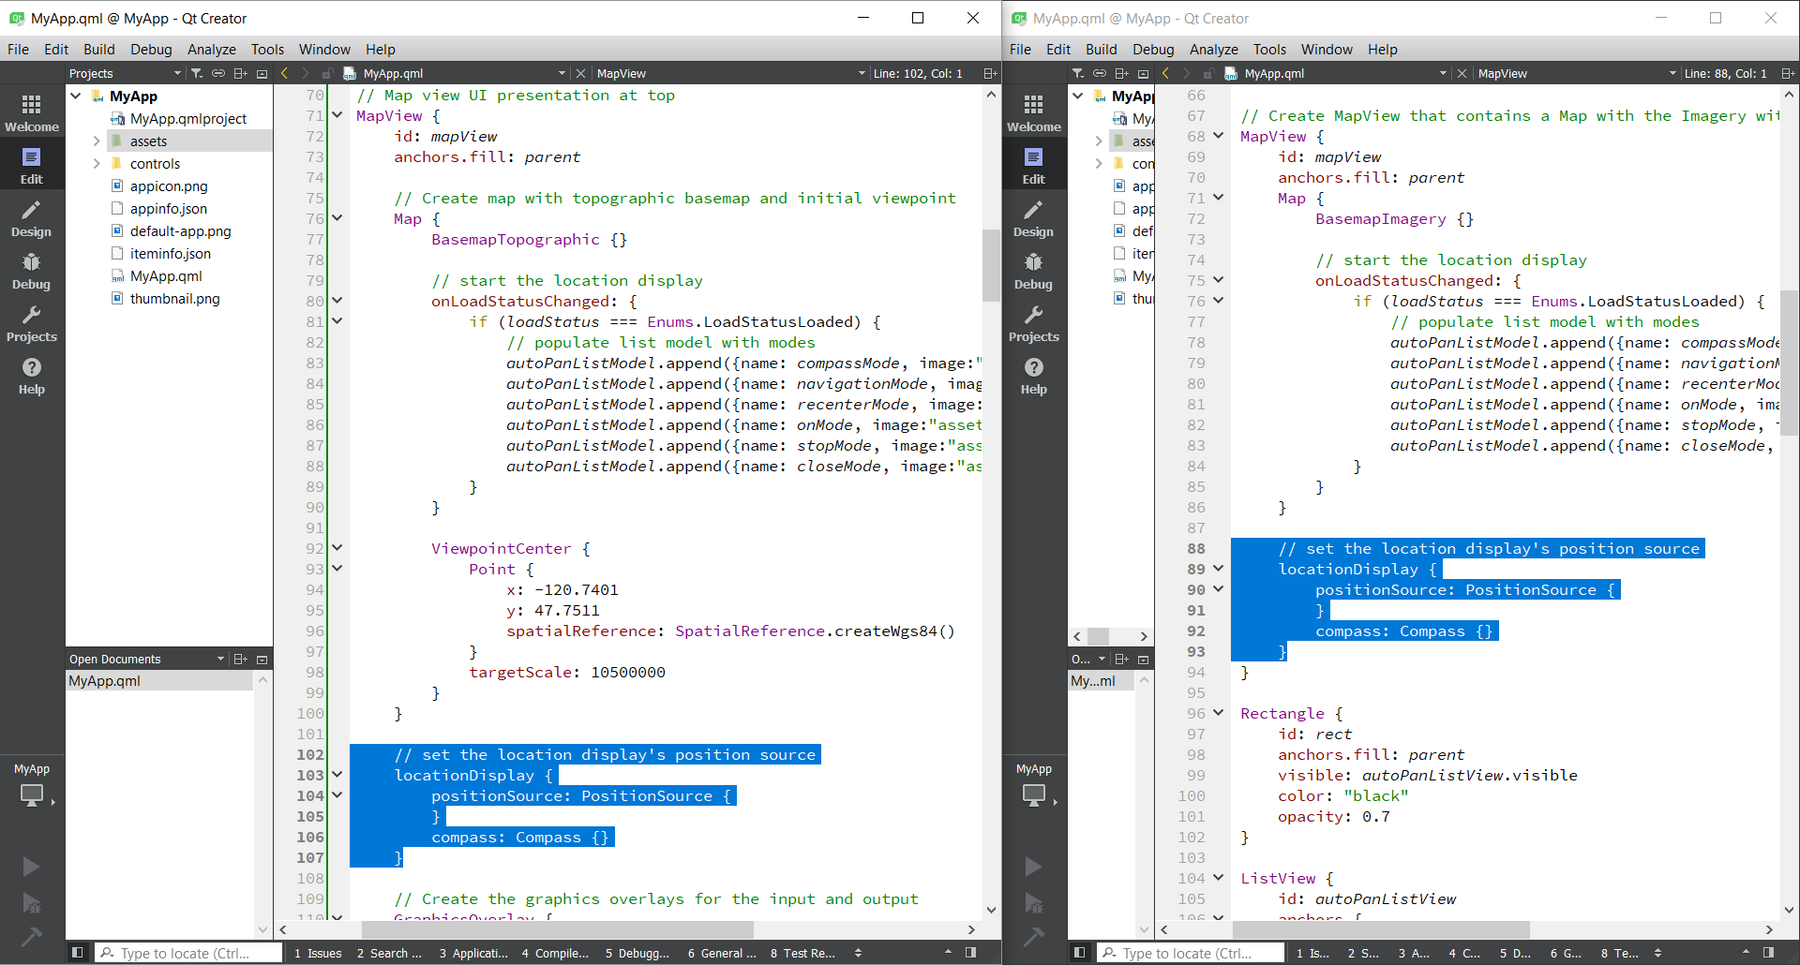The width and height of the screenshot is (1800, 965).
Task: Click filter tree icon in left Projects pane
Action: pyautogui.click(x=197, y=73)
